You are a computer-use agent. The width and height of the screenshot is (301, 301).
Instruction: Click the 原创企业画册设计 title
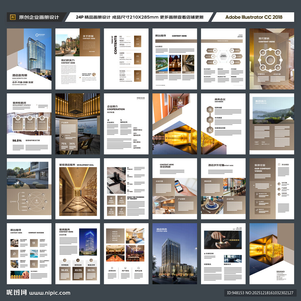(39, 17)
